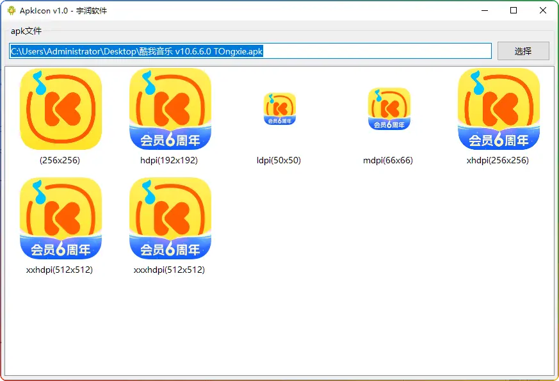Click the 选择 browse button
The height and width of the screenshot is (381, 559).
pyautogui.click(x=523, y=51)
